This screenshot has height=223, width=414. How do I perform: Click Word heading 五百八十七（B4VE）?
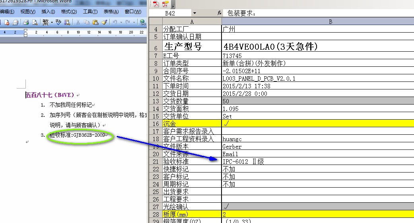tap(50, 95)
